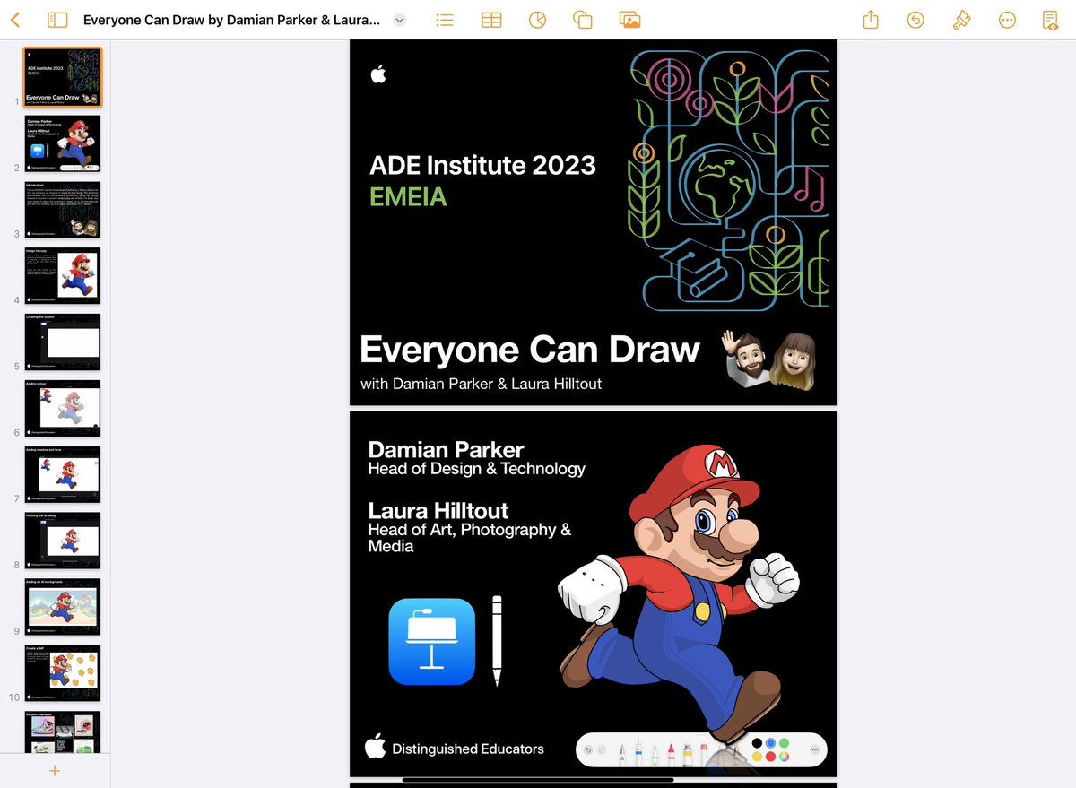
Task: Insert a table with the table icon
Action: click(x=491, y=20)
